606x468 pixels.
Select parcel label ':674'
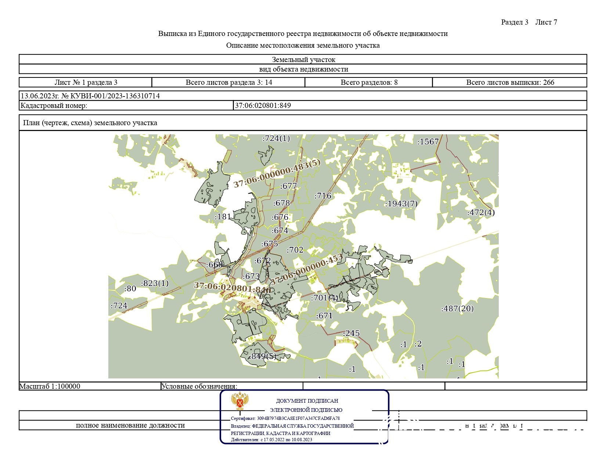tap(280, 231)
